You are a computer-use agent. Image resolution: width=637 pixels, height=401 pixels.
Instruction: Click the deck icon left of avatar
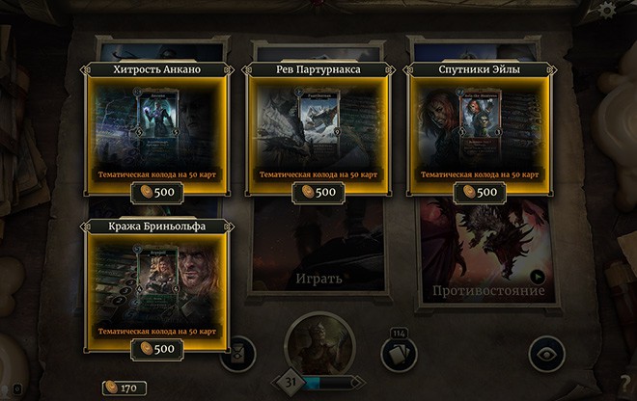click(239, 354)
